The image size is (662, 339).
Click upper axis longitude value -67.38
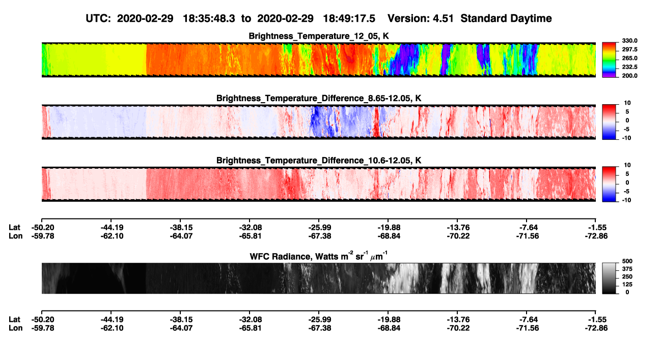click(x=319, y=236)
